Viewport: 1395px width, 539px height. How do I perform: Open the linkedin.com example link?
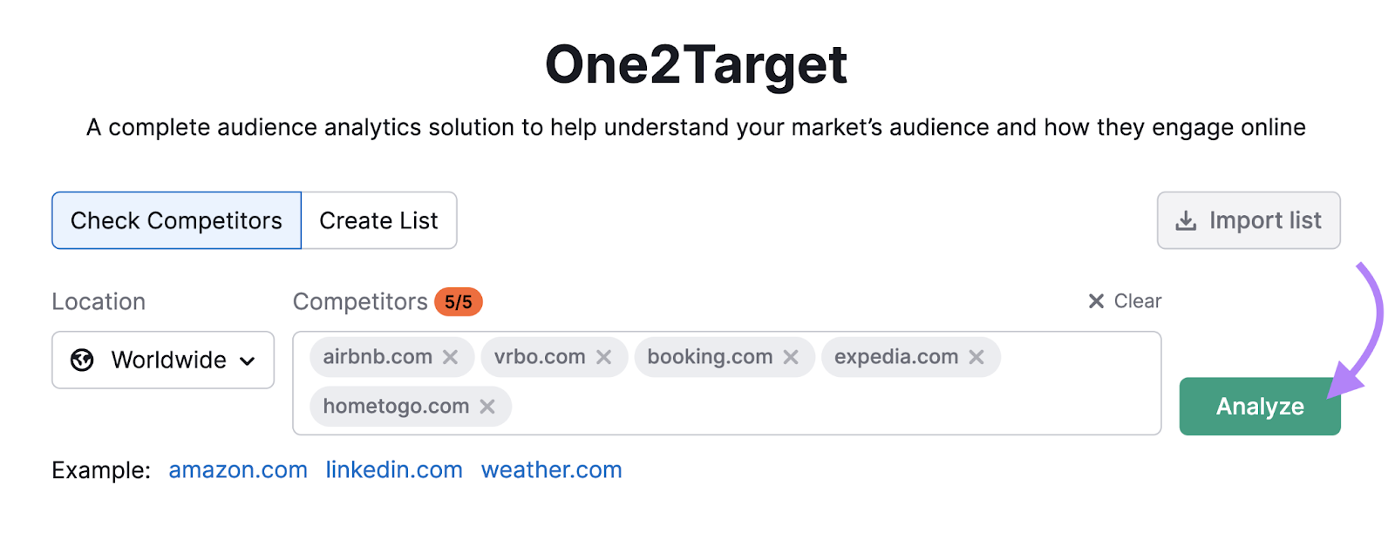coord(394,469)
